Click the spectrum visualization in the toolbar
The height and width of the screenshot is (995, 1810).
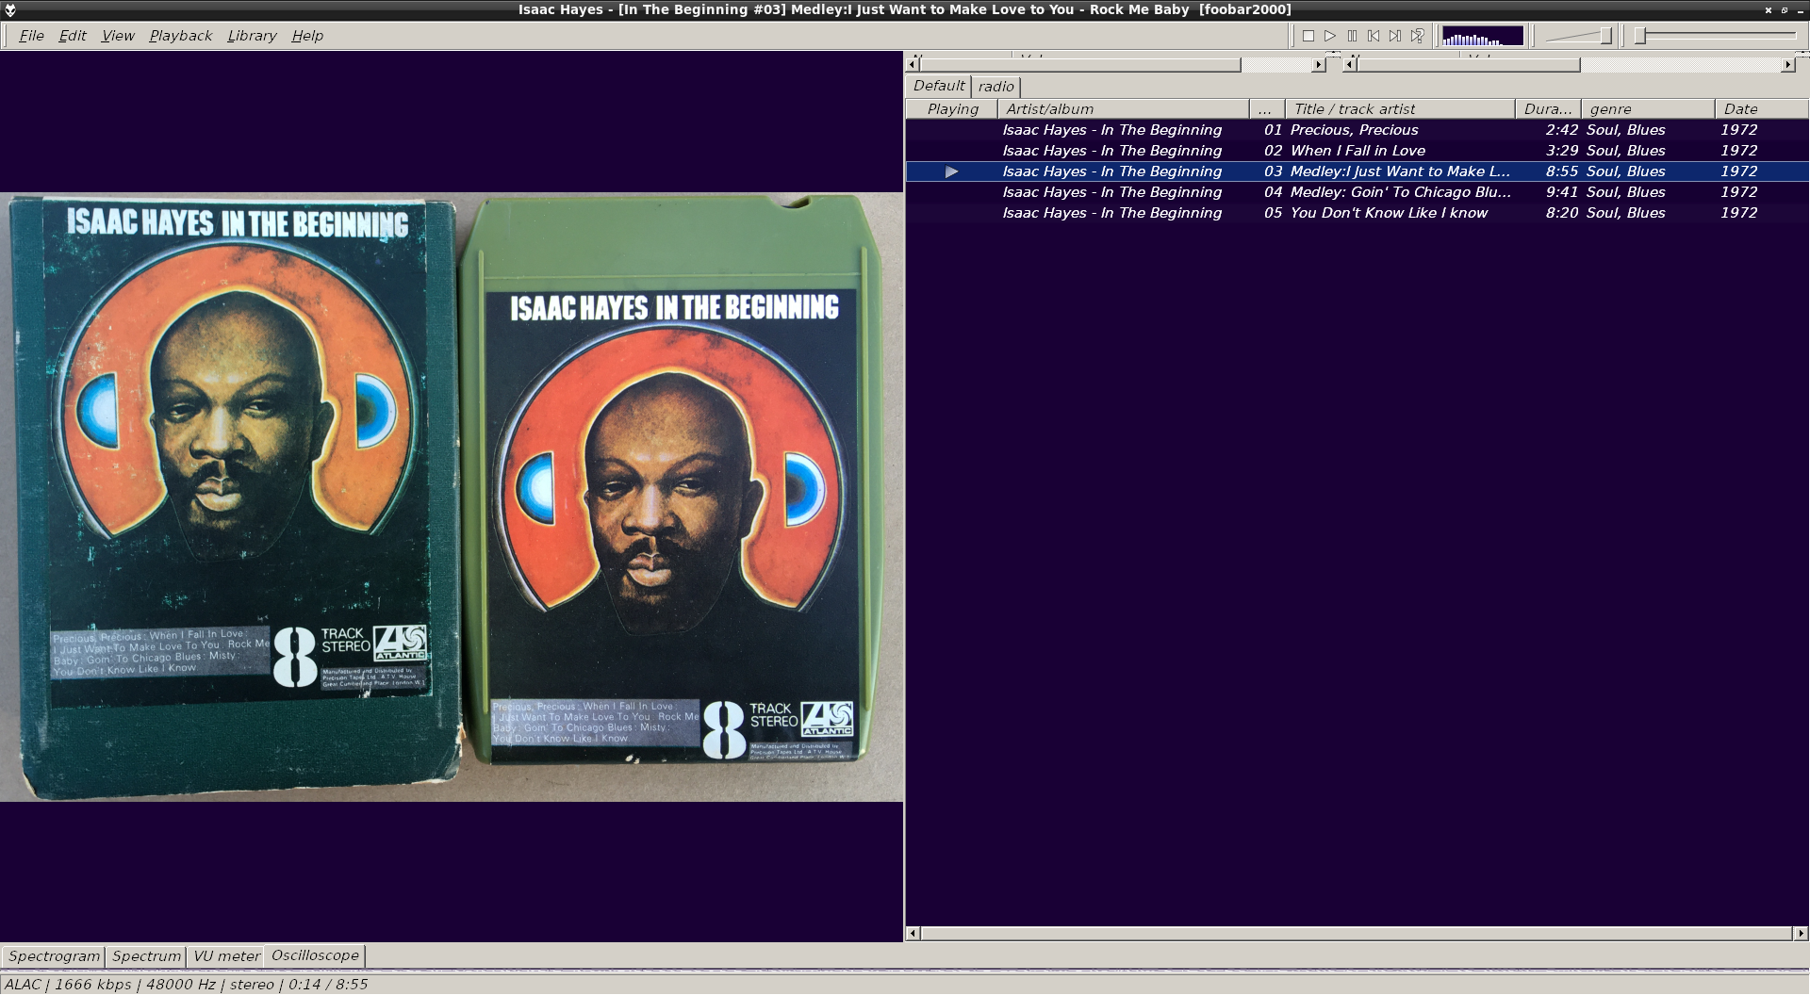(x=1483, y=36)
